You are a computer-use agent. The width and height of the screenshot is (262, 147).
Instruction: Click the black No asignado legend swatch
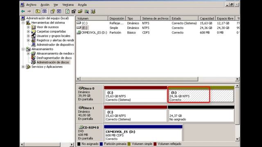pos(79,144)
